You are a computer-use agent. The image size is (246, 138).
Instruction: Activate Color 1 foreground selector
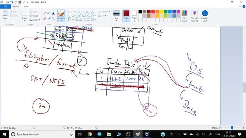(x=126, y=16)
